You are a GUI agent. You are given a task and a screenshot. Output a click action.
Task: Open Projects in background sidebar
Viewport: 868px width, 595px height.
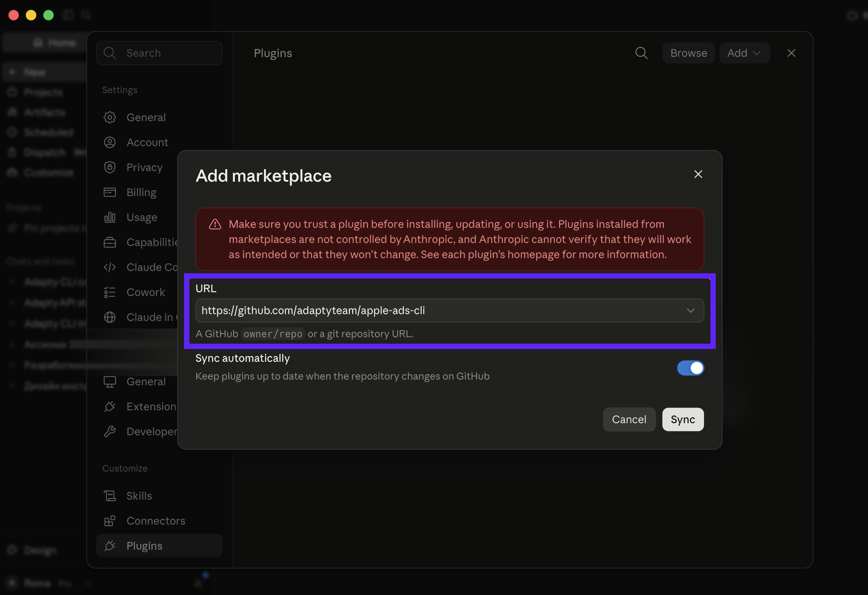43,92
